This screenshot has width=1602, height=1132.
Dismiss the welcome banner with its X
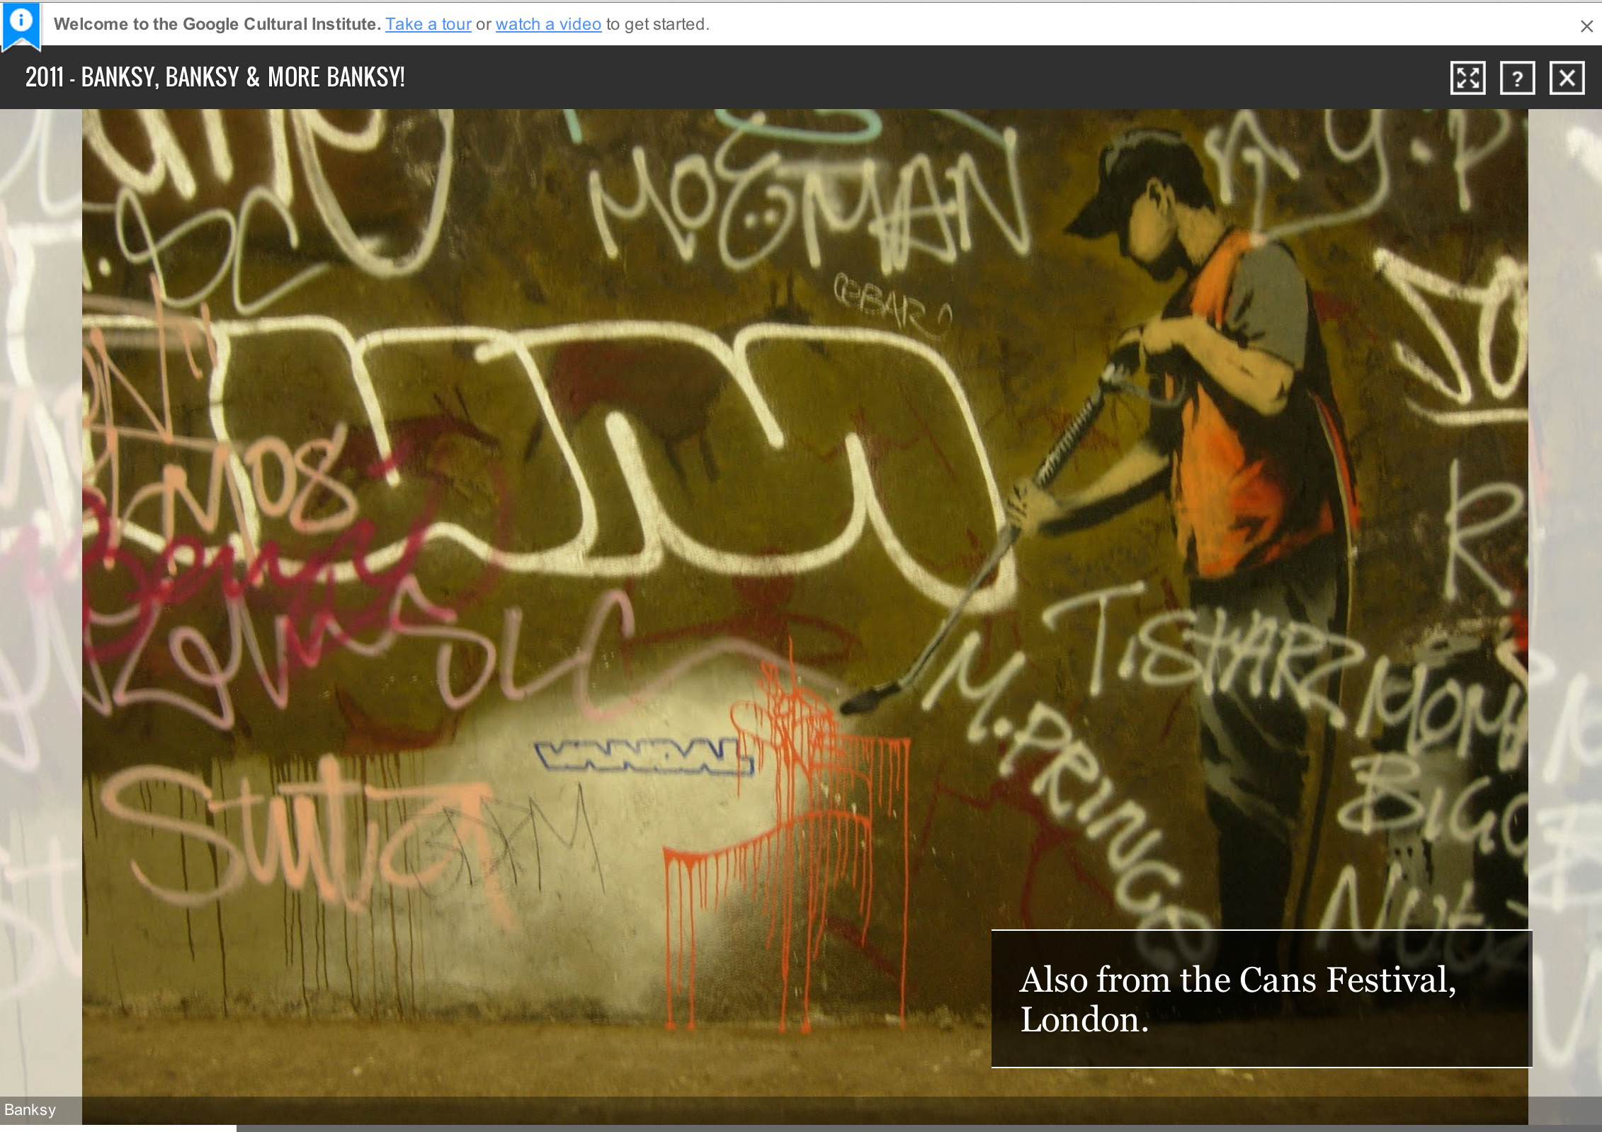click(1586, 26)
